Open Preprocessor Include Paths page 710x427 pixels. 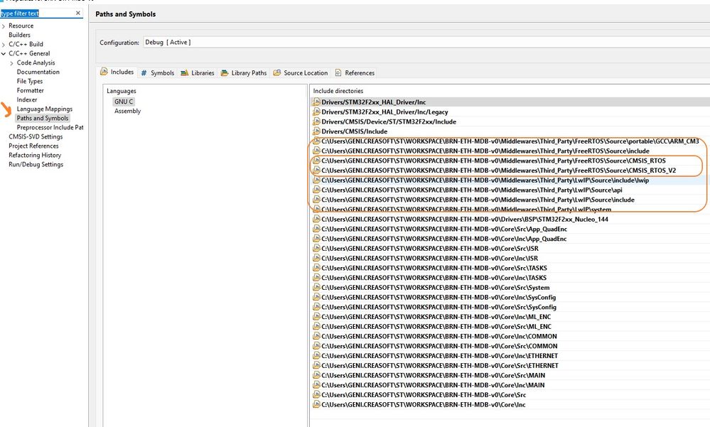pos(50,128)
